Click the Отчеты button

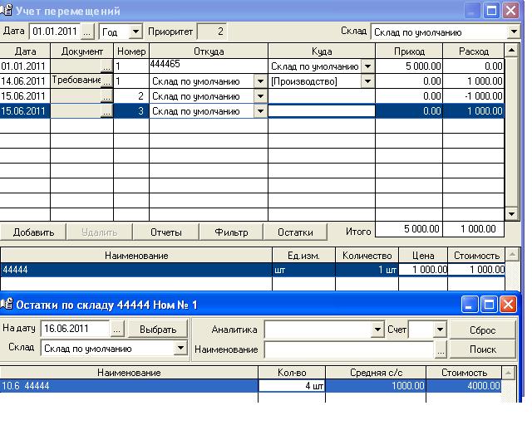pos(165,232)
